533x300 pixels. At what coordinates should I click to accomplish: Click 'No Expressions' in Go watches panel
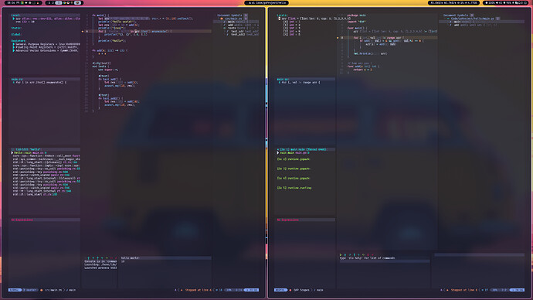tap(288, 220)
